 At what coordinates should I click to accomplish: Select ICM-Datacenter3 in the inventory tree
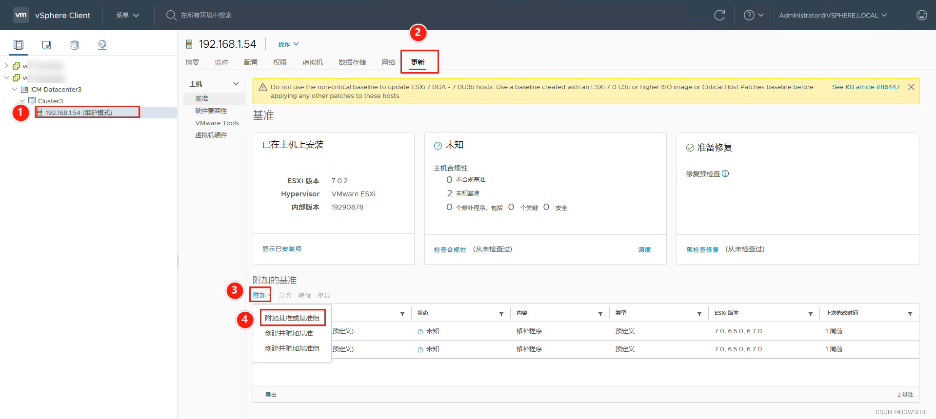pos(56,89)
